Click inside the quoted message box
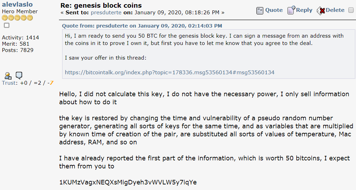The width and height of the screenshot is (356, 190). tap(209, 54)
